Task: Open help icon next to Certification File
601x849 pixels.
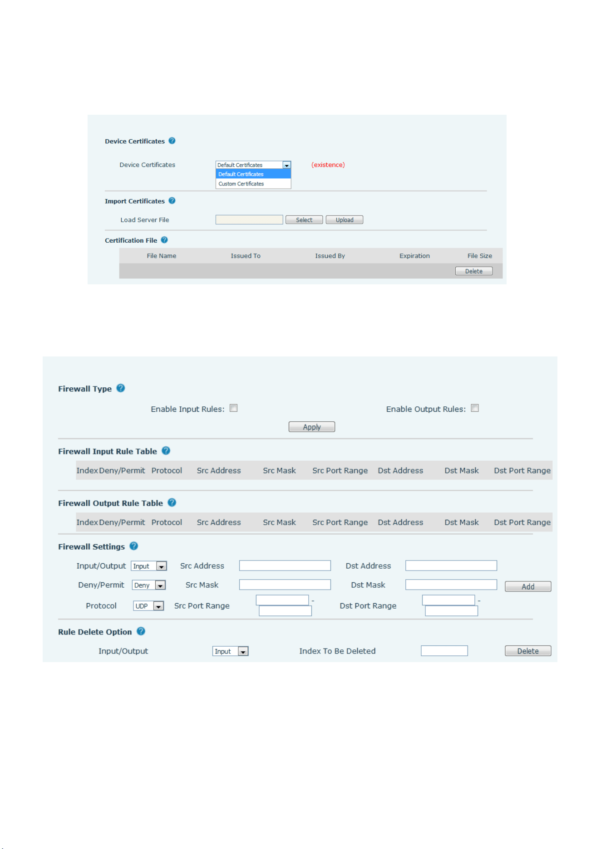Action: 164,240
